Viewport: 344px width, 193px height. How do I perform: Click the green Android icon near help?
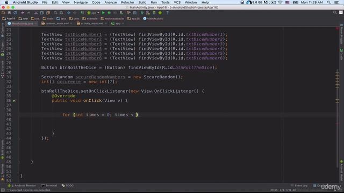(x=160, y=13)
